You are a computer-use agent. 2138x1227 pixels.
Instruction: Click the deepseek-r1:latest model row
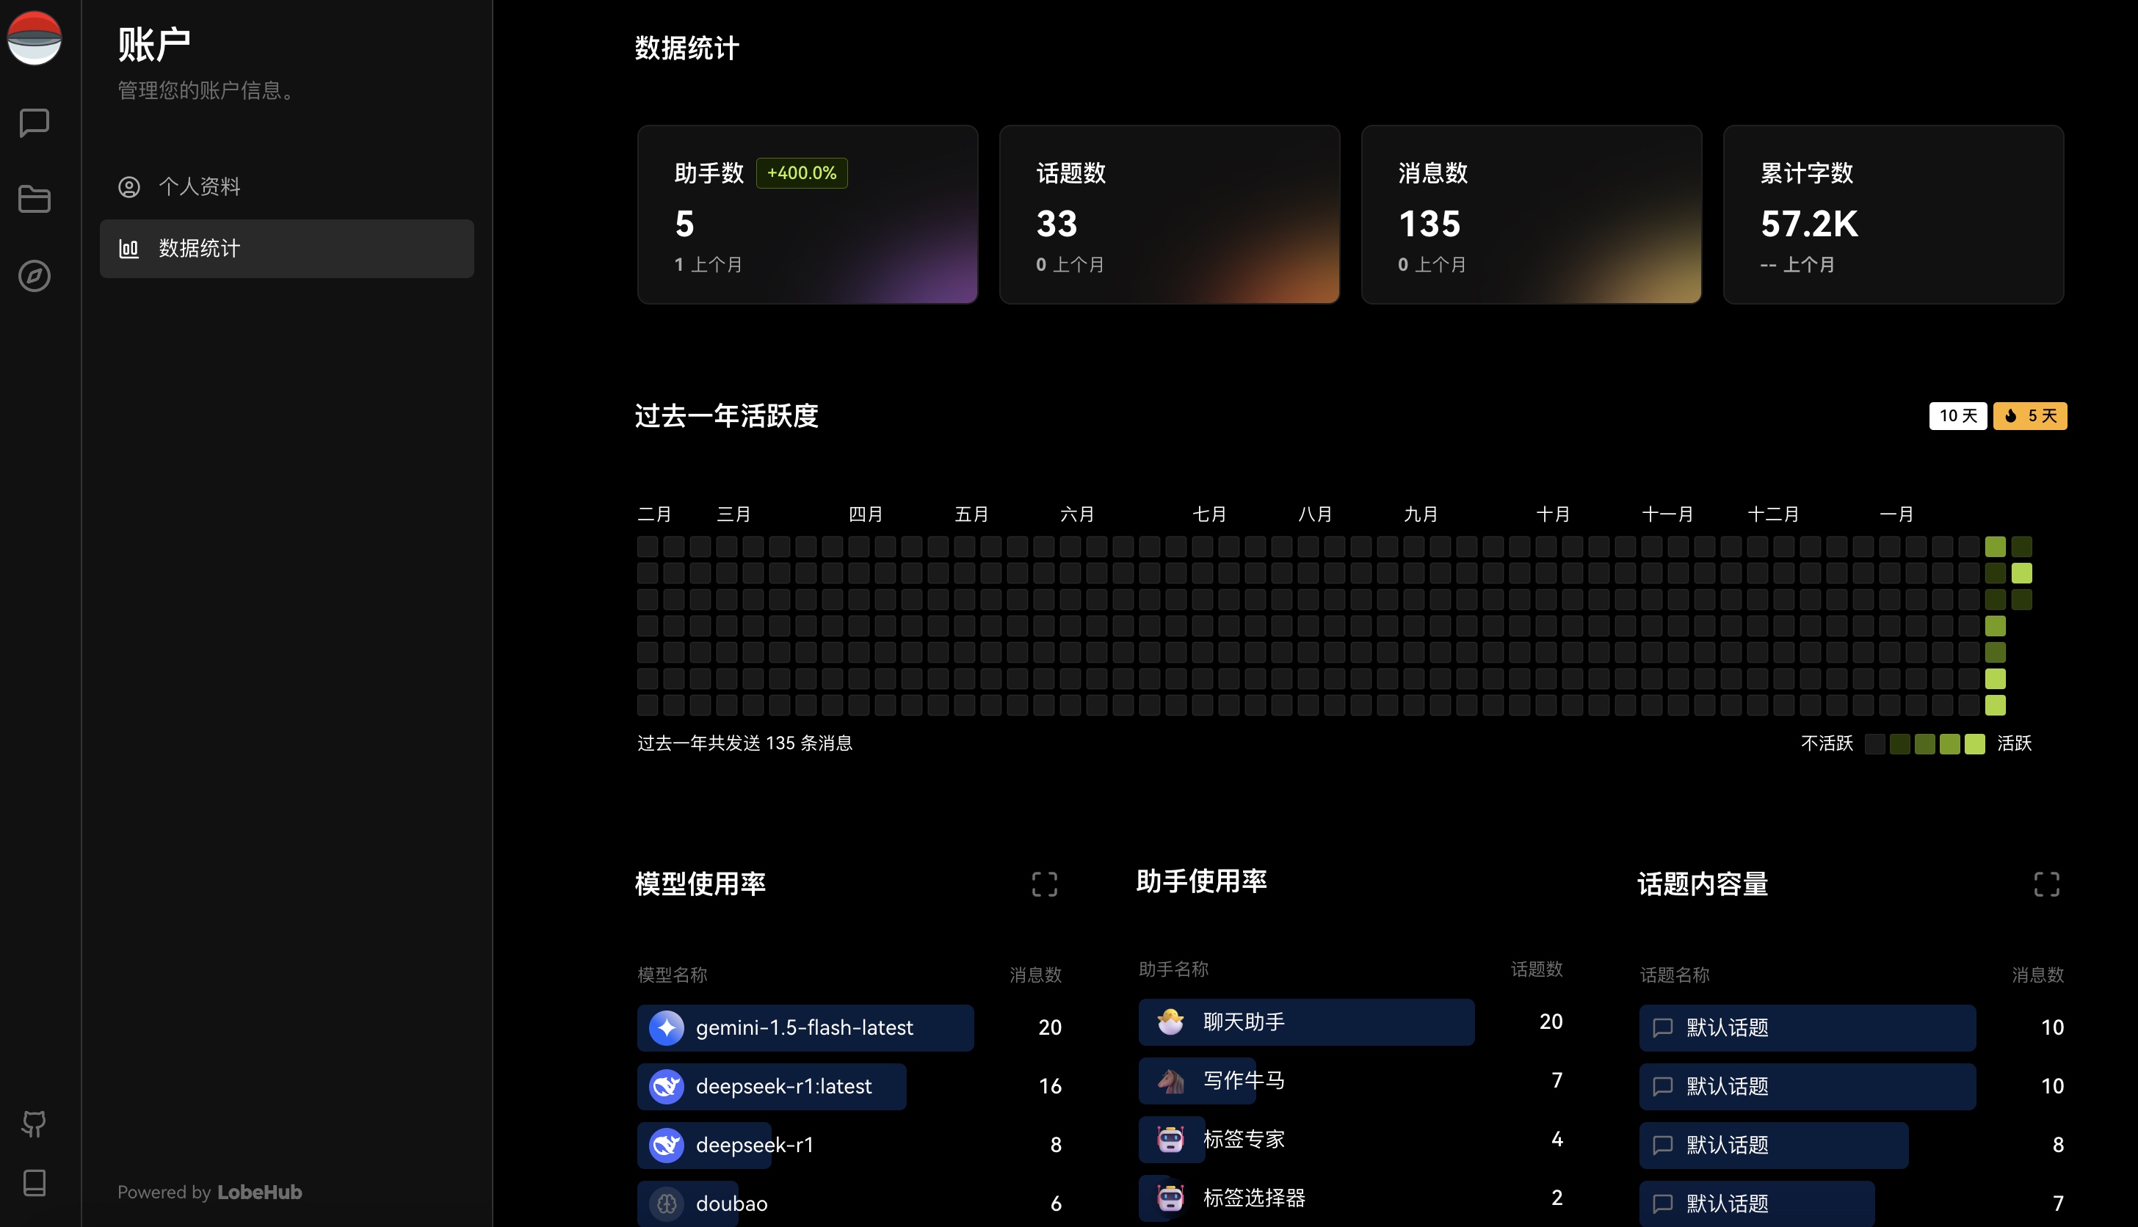(x=849, y=1086)
